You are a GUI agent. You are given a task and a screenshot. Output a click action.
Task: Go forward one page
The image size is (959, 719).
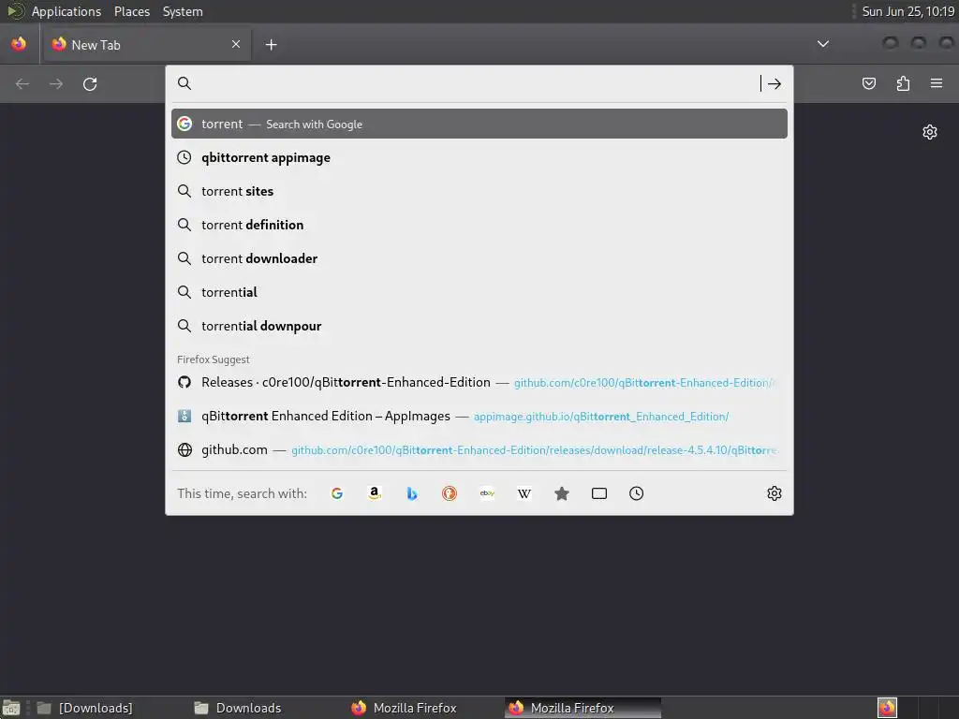coord(56,83)
